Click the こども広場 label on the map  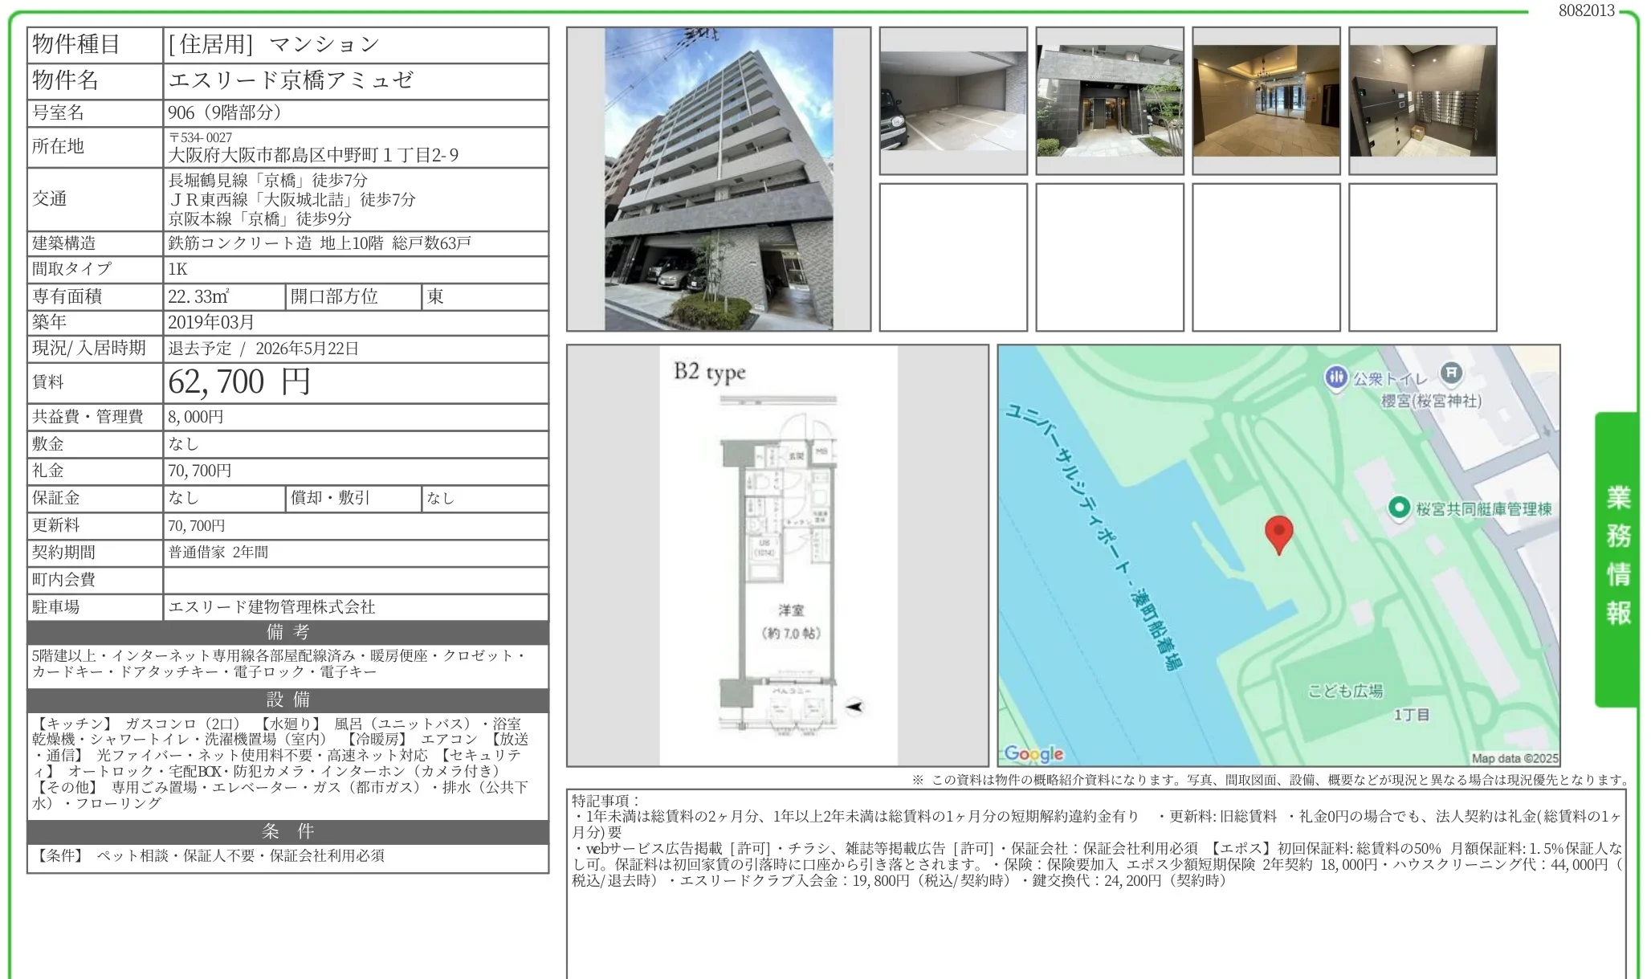1345,691
